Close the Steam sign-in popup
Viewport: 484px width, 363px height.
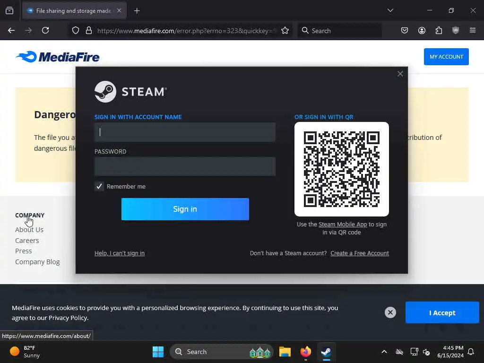(400, 74)
